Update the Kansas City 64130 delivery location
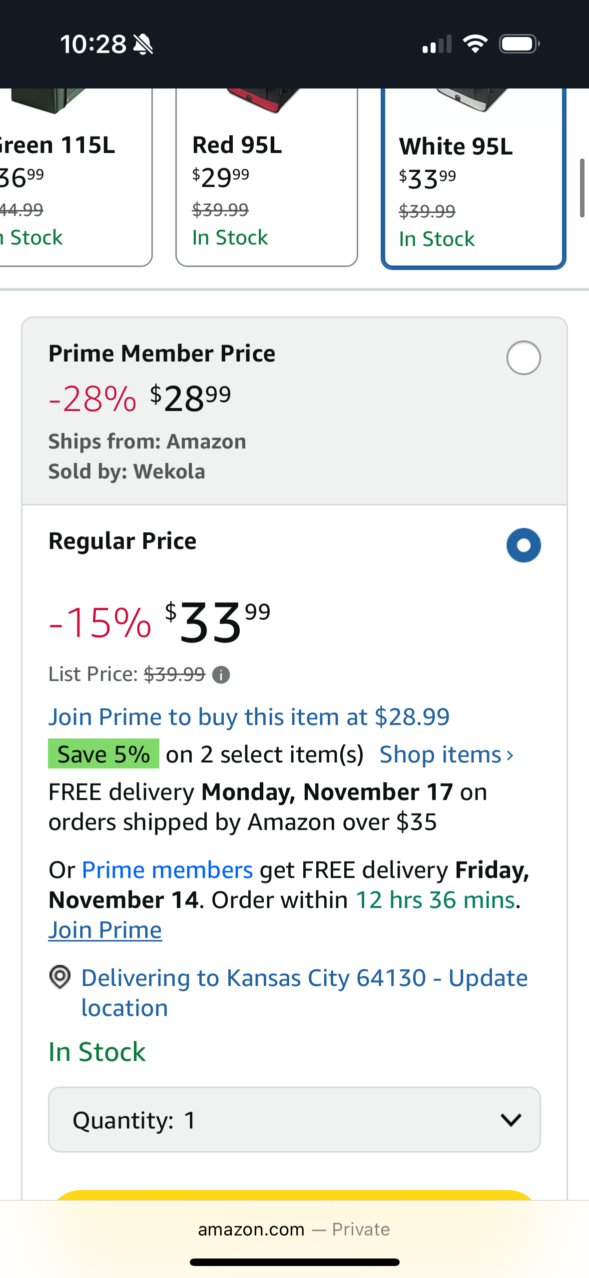 (304, 992)
